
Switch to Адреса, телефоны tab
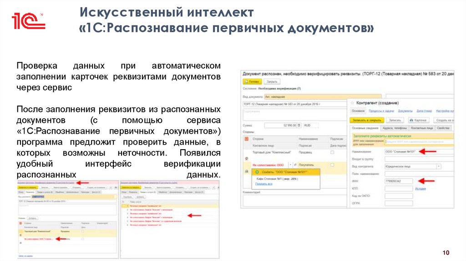[x=395, y=128]
